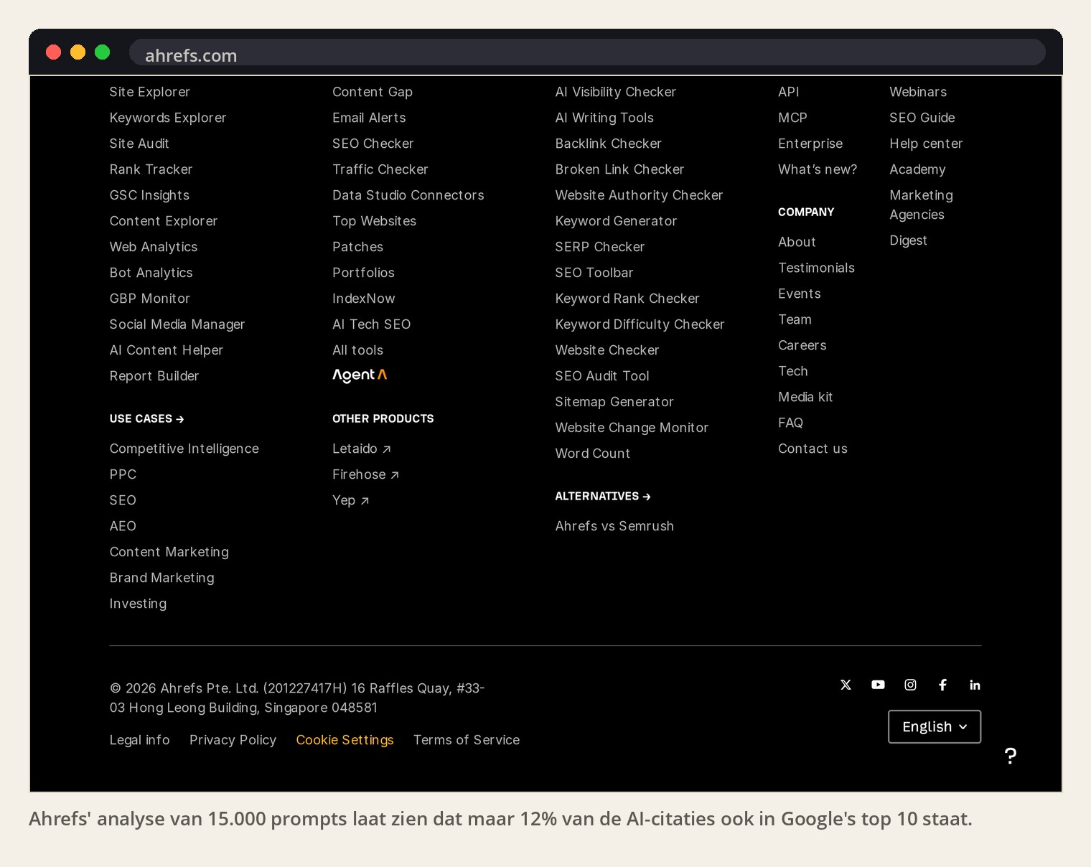Open the MCP link
The height and width of the screenshot is (867, 1091).
pyautogui.click(x=793, y=118)
